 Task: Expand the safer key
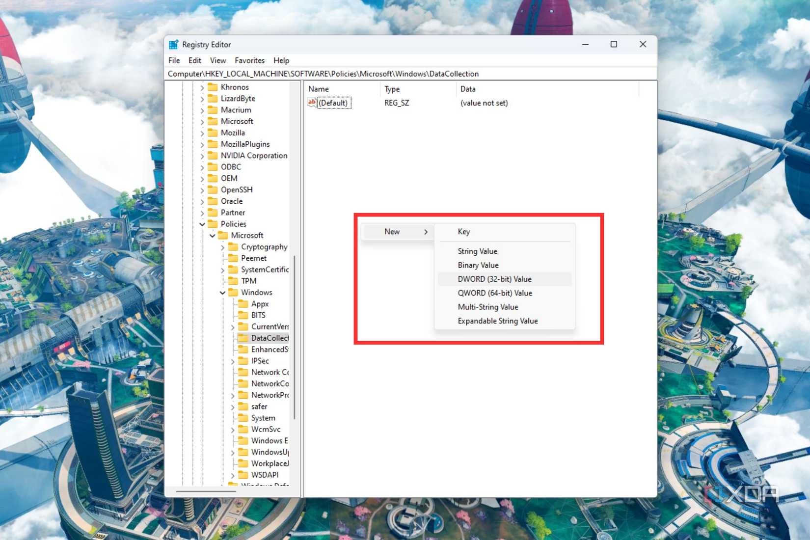(x=233, y=407)
